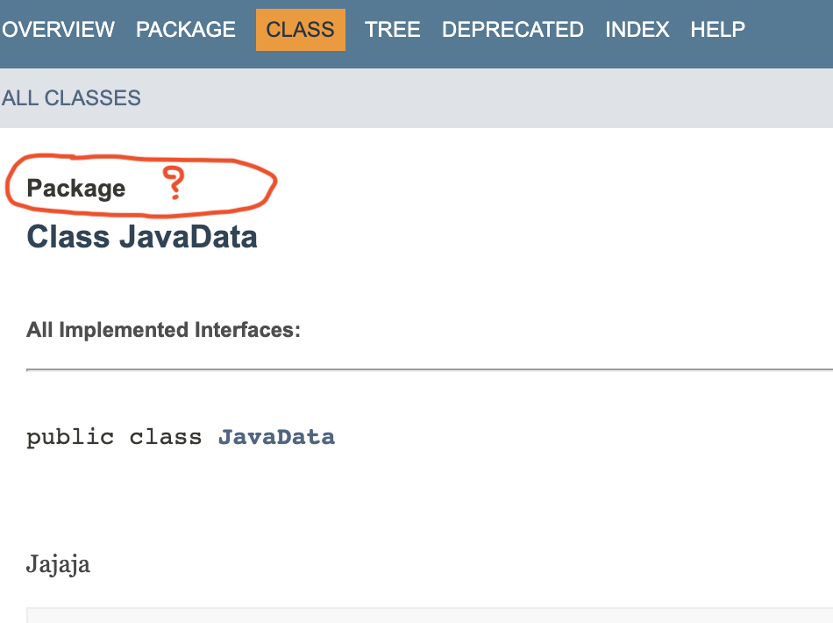Follow the JavaData link in the class declaration
Image resolution: width=833 pixels, height=623 pixels.
pos(277,436)
